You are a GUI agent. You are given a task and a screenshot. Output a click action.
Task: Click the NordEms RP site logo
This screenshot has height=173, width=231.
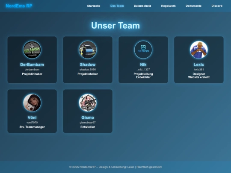[19, 6]
